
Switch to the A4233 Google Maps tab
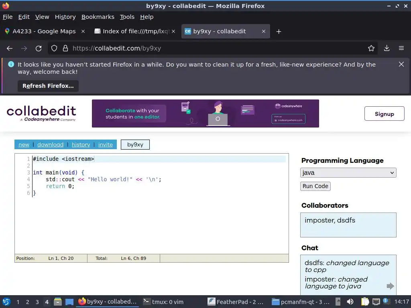click(x=45, y=31)
